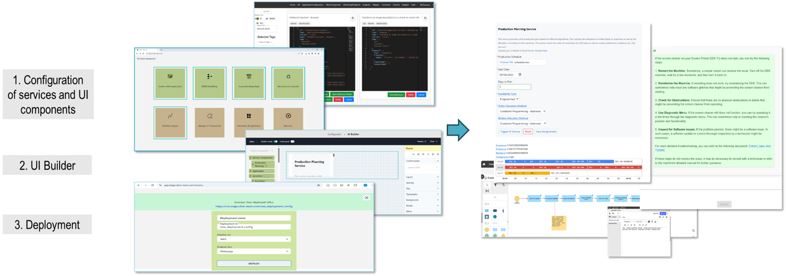Copy the Fairwork Assistant - Browser config
The height and width of the screenshot is (276, 786).
point(353,18)
